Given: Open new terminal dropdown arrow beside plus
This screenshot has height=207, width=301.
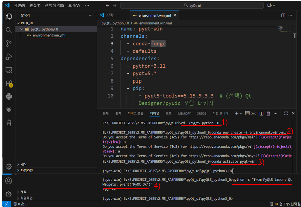Looking at the screenshot, I should tap(242, 114).
